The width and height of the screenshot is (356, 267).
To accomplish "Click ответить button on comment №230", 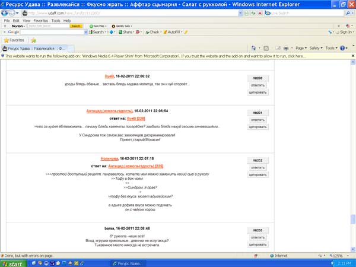I will pyautogui.click(x=258, y=85).
